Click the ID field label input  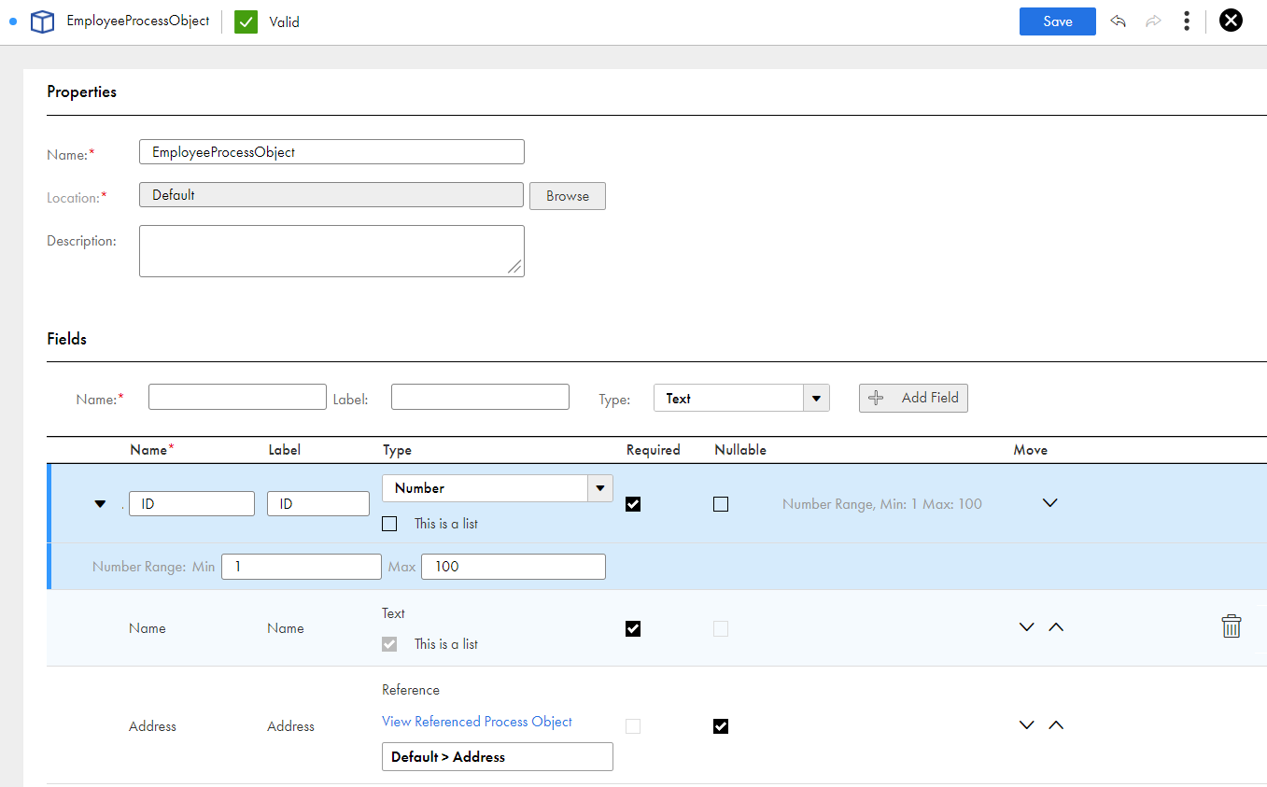tap(318, 504)
